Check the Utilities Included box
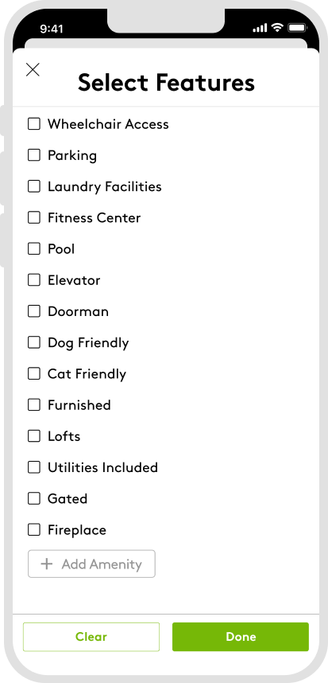 [34, 467]
